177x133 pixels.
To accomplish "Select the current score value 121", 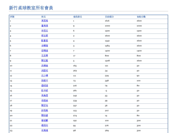I will point(107,66).
